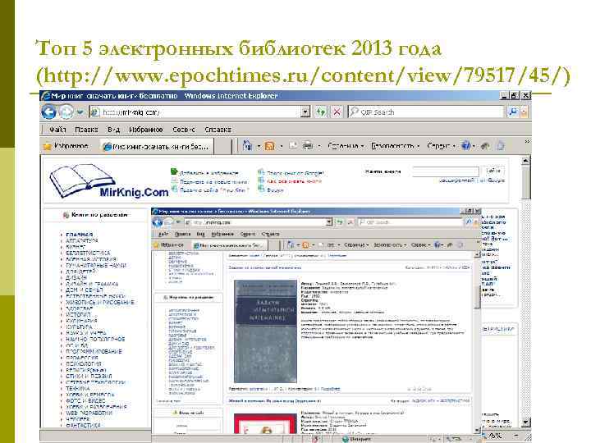This screenshot has height=443, width=591.
Task: Open Безопасность dropdown in inner browser toolbar
Action: pyautogui.click(x=389, y=244)
